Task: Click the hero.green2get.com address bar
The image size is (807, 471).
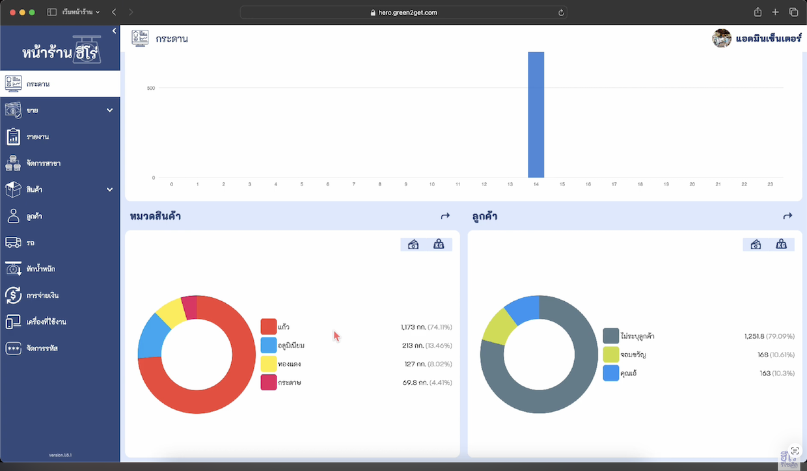Action: pyautogui.click(x=403, y=12)
